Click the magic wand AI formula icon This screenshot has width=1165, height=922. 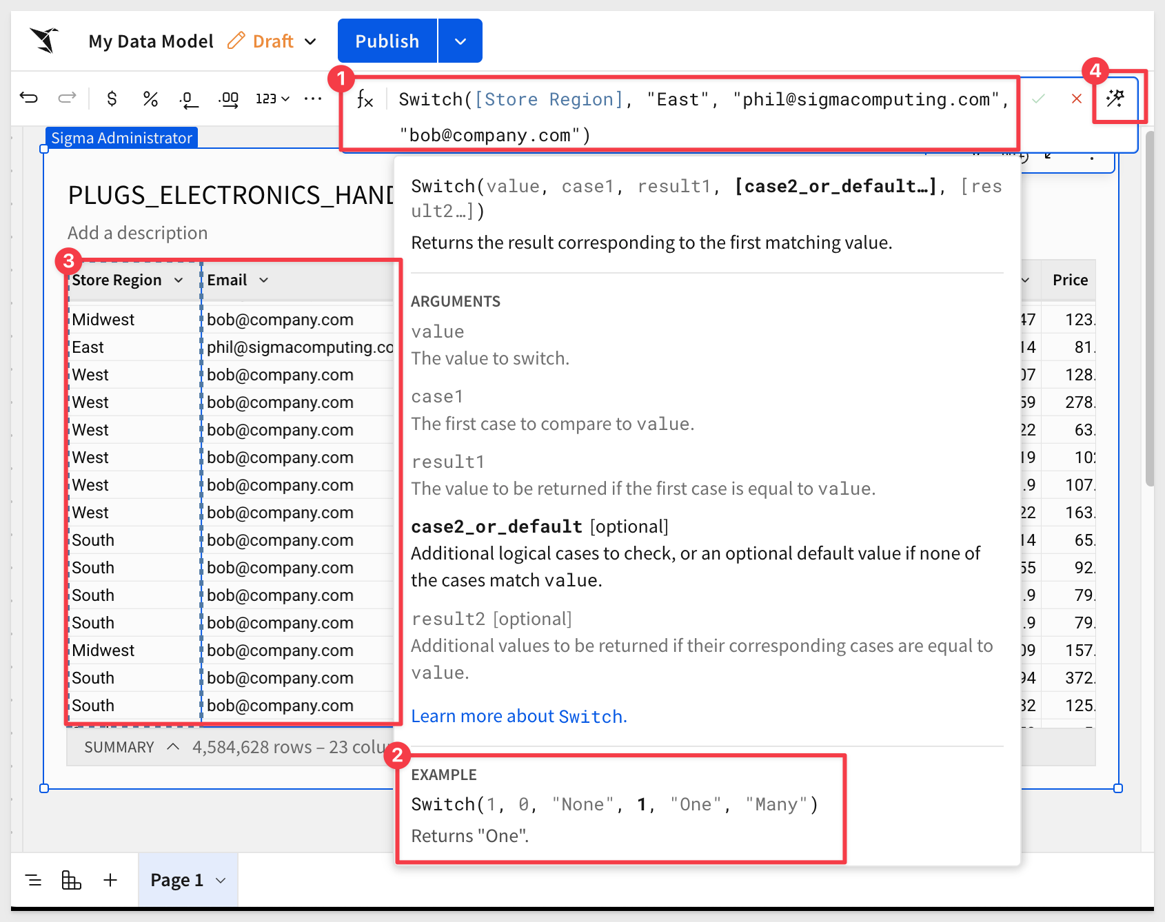coord(1115,98)
